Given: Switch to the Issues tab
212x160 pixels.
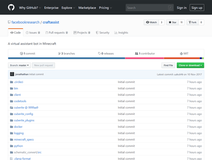Looking at the screenshot, I should coord(33,33).
